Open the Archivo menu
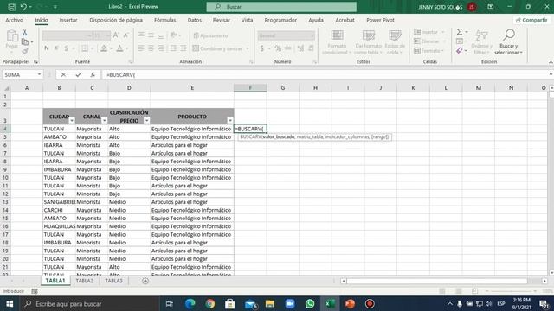Viewport: 554px width, 311px height. coord(14,20)
